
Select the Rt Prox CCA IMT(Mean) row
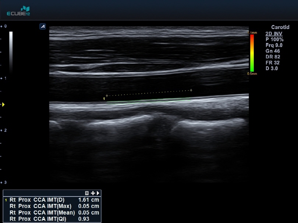pyautogui.click(x=52, y=212)
